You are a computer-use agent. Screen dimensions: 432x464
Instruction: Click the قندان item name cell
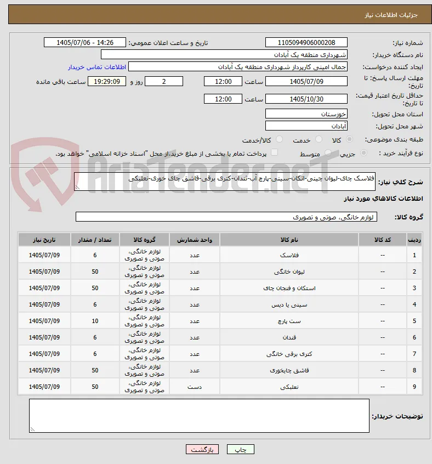289,337
